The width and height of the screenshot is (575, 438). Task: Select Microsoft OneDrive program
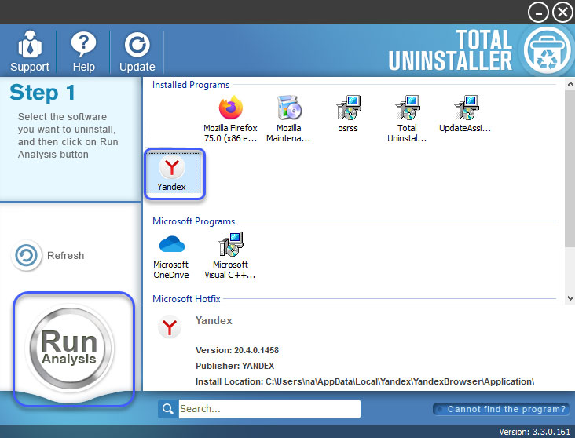point(171,256)
